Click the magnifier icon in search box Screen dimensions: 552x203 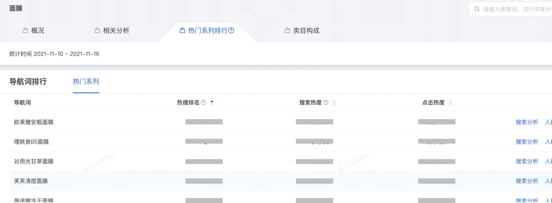click(477, 9)
